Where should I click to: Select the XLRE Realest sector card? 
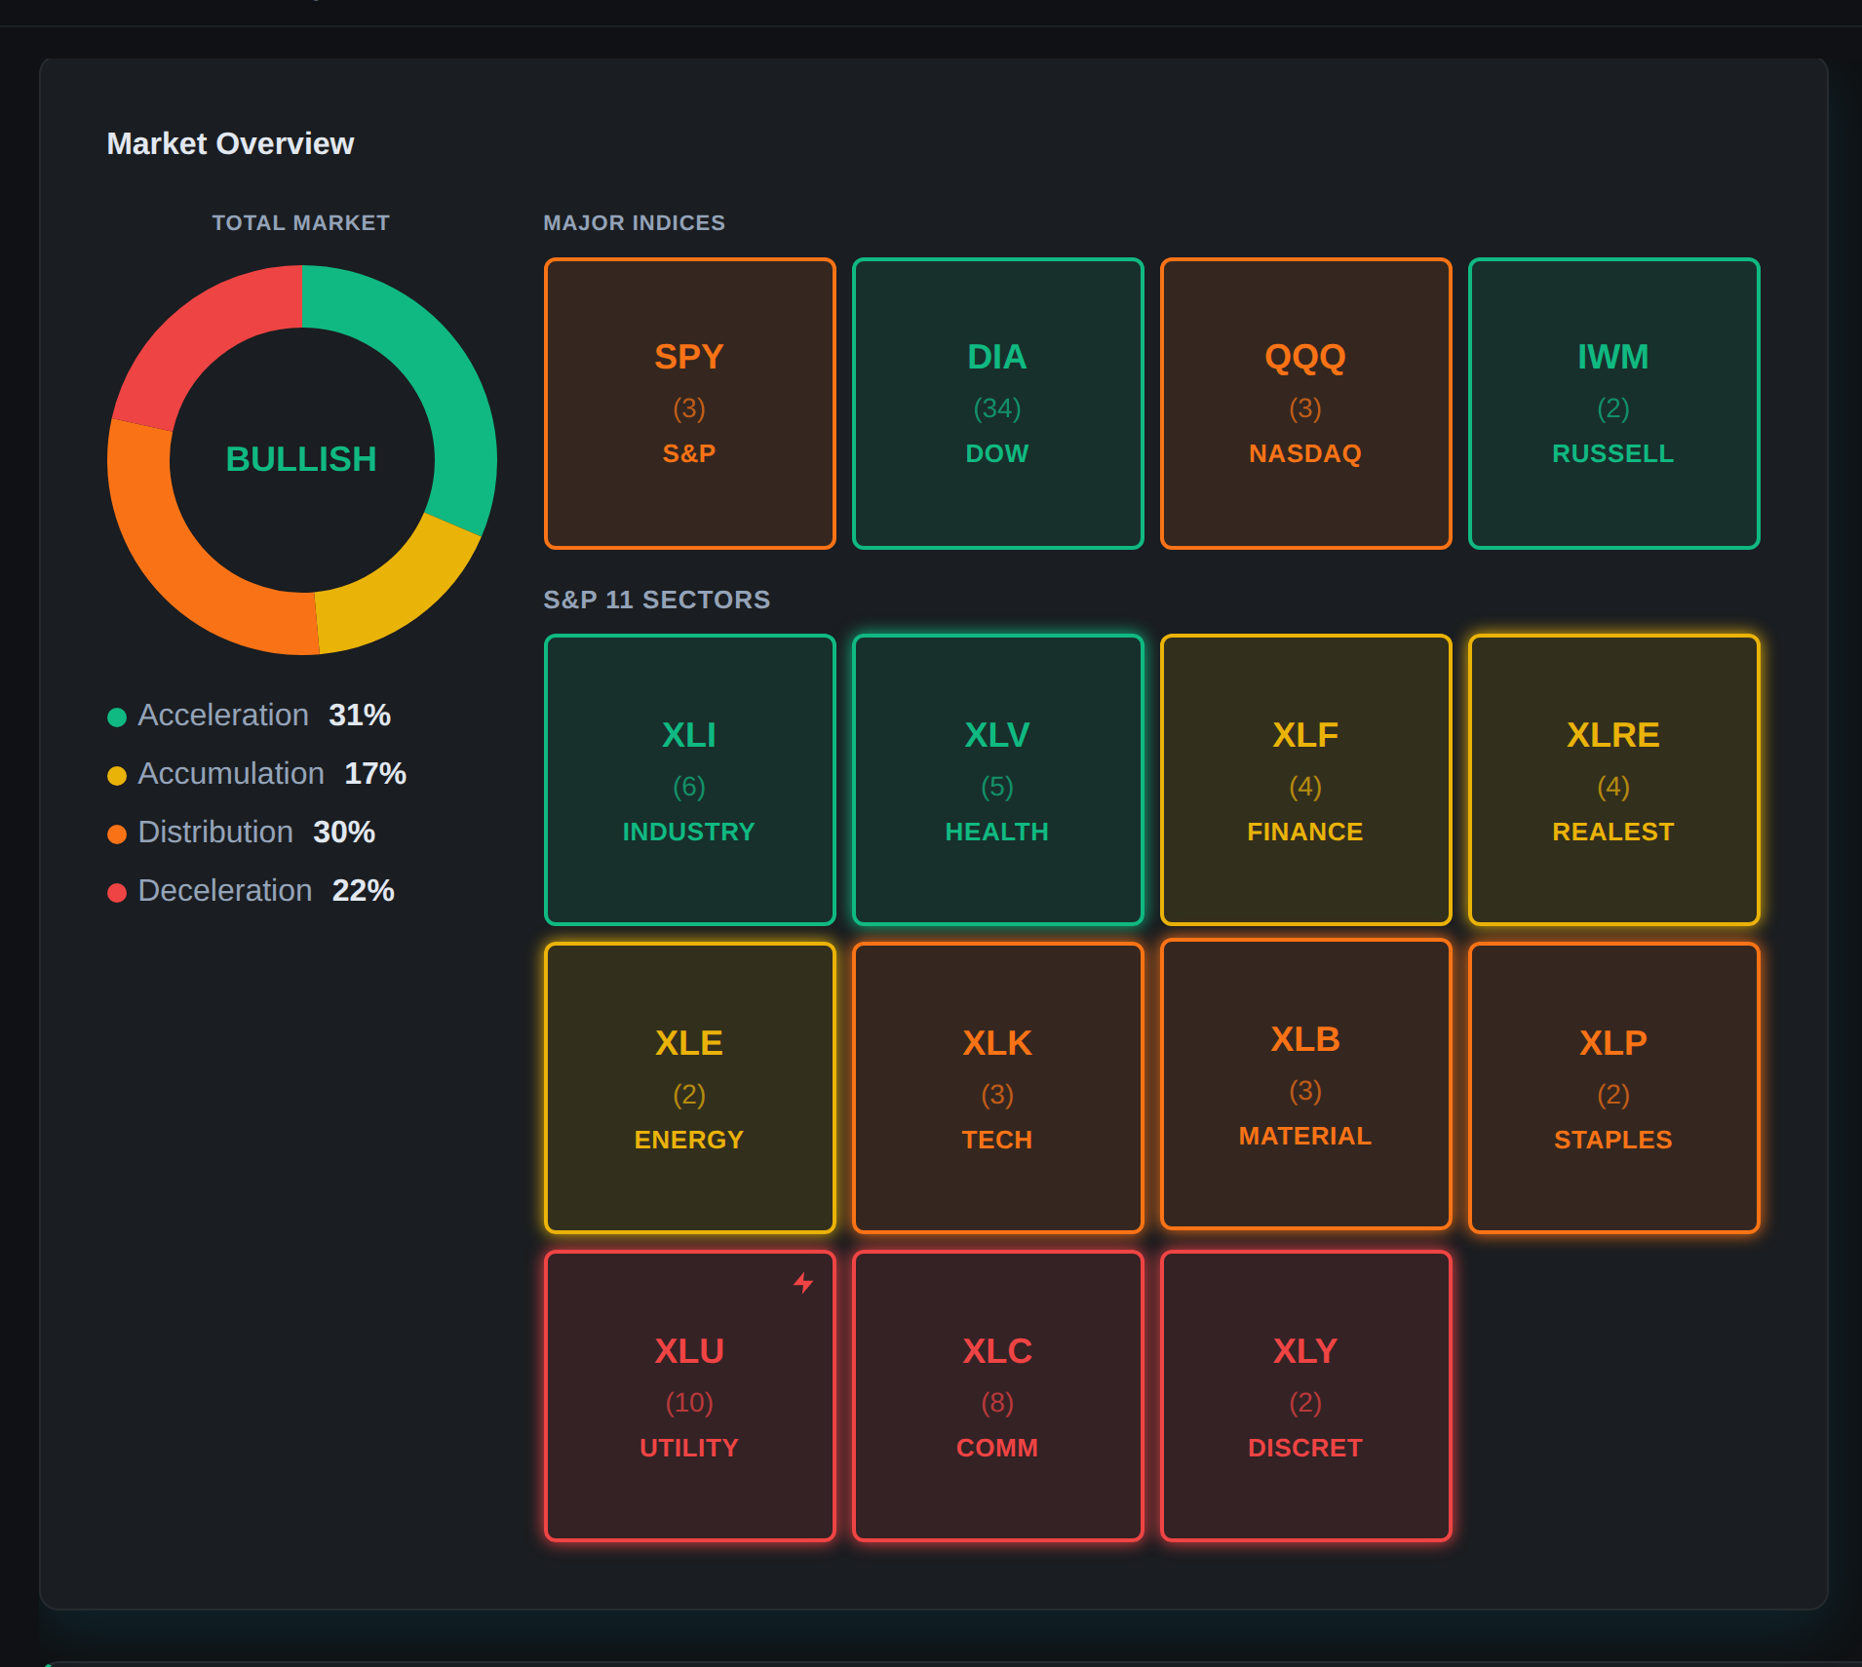(x=1613, y=780)
